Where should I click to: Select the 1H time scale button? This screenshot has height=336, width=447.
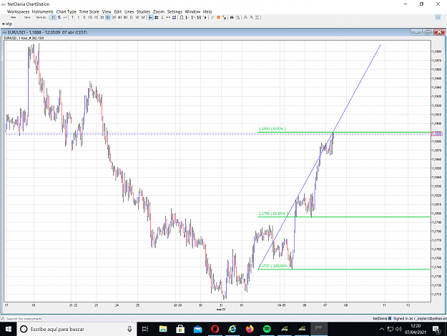click(x=108, y=17)
